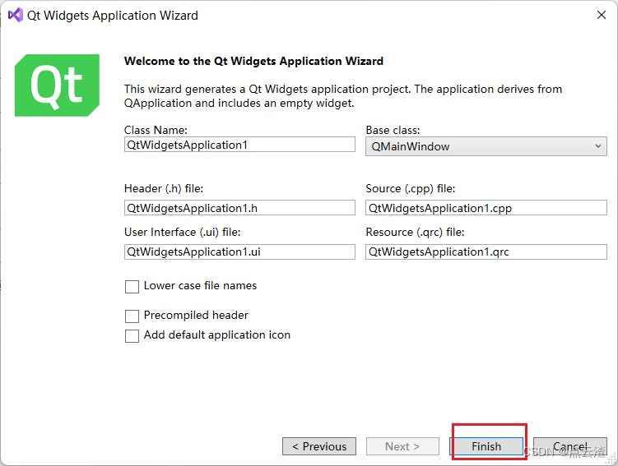Enable Lower case file names checkbox
This screenshot has height=466, width=618.
[x=132, y=287]
